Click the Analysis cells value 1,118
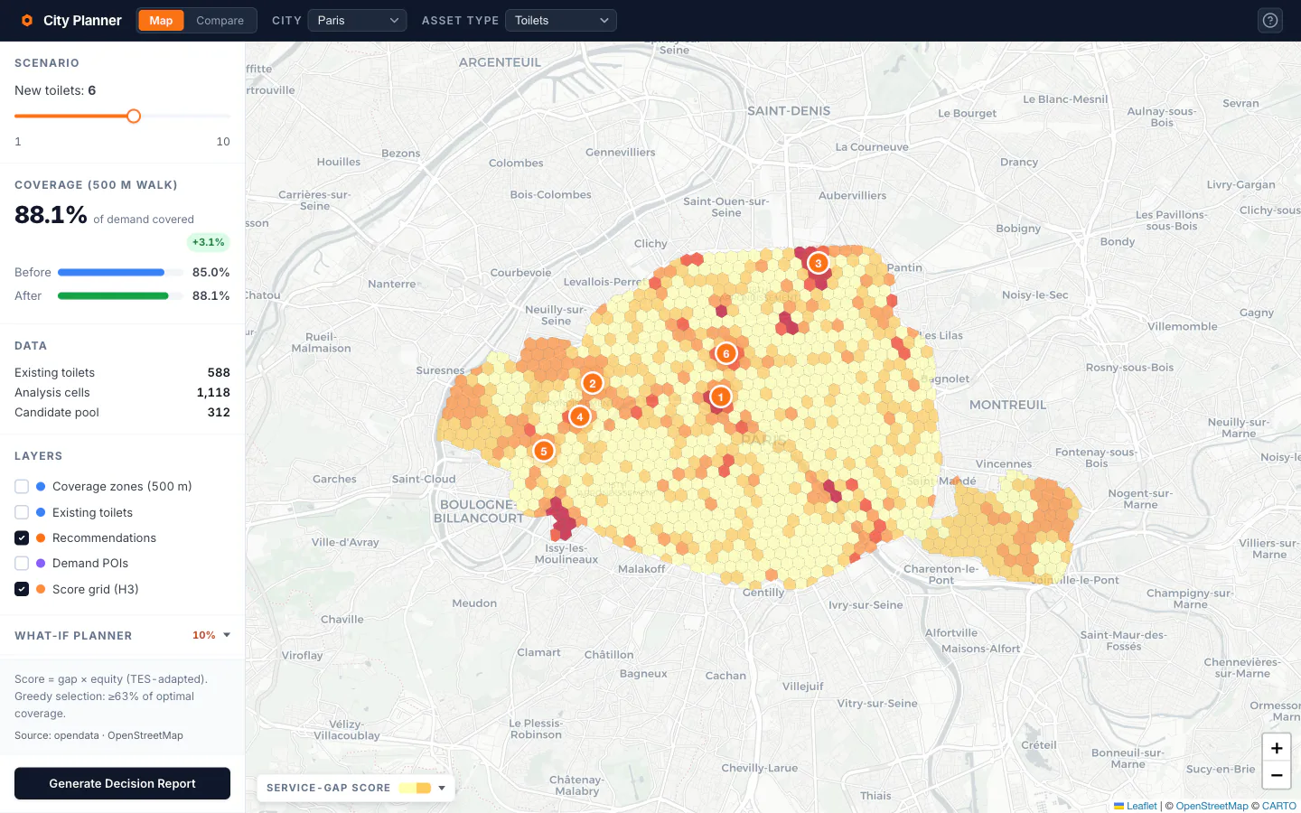Viewport: 1301px width, 813px height. pos(213,392)
